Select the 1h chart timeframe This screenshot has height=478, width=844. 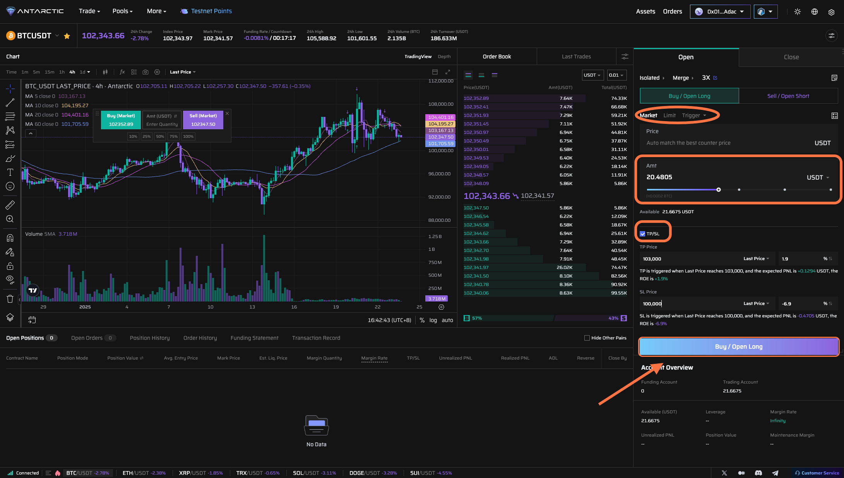[62, 72]
